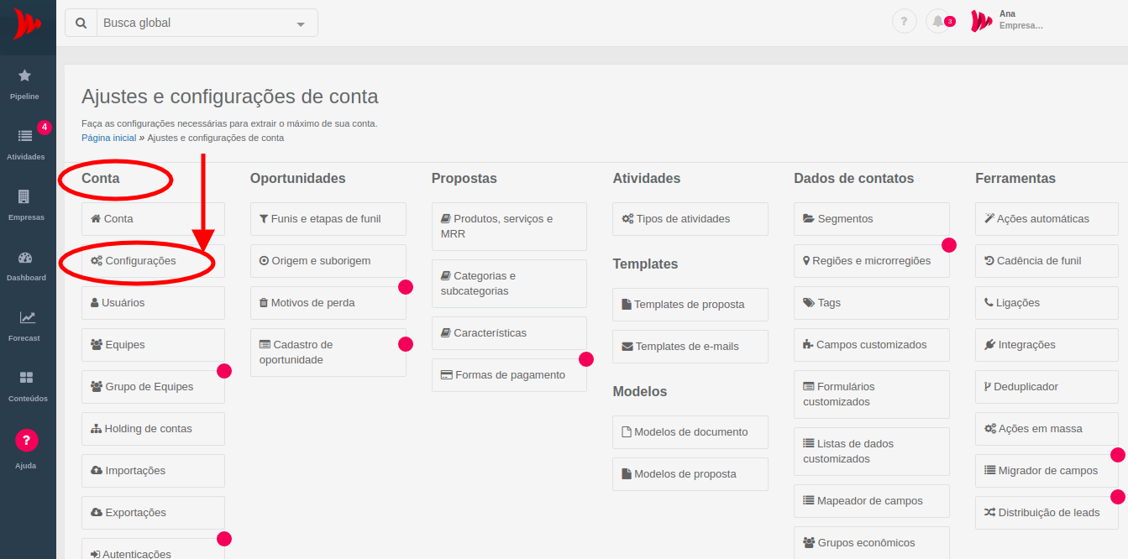Open Funis e etapas de funil
This screenshot has height=559, width=1128.
(328, 219)
